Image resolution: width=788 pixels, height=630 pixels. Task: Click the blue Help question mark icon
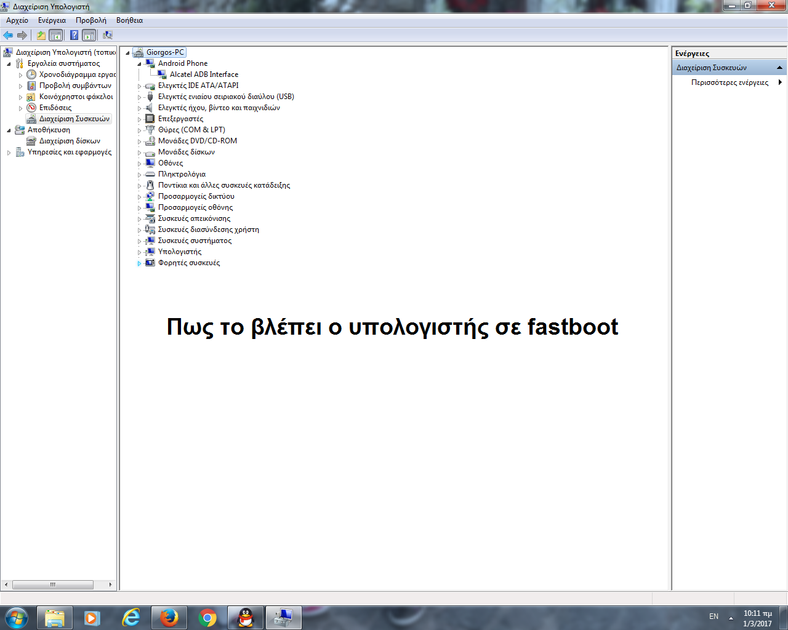tap(74, 35)
